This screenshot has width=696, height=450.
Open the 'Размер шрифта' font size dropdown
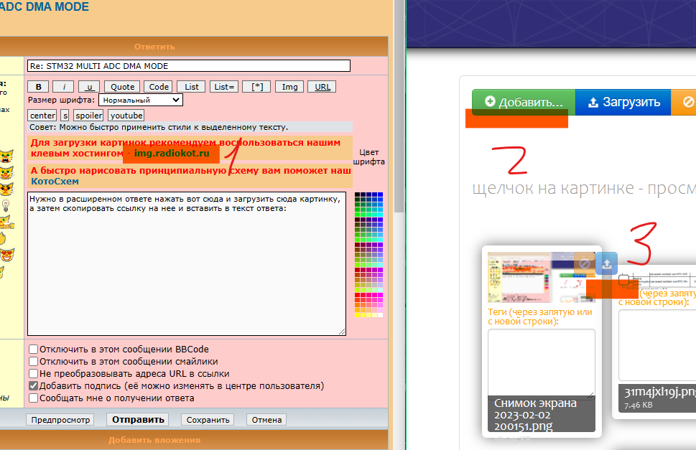pos(140,100)
